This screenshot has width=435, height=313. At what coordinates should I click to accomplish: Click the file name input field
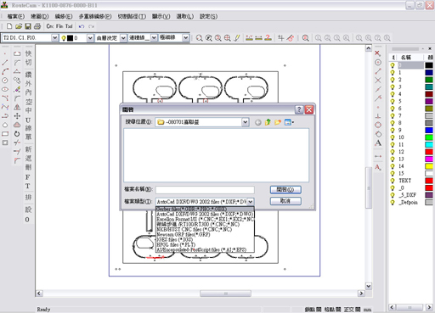205,189
